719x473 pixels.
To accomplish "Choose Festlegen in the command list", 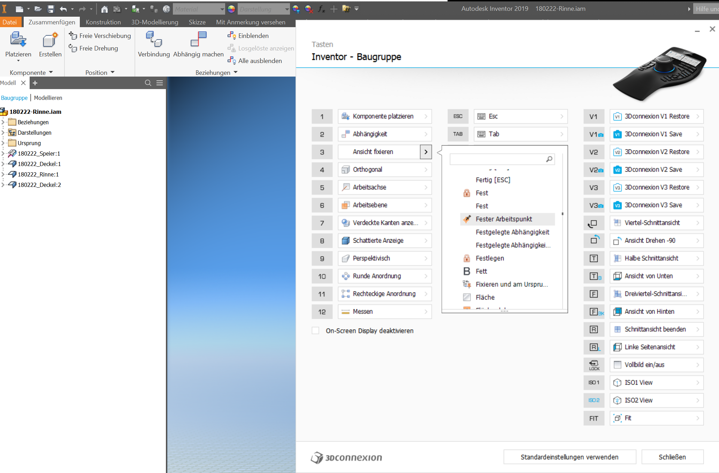I will (x=490, y=258).
